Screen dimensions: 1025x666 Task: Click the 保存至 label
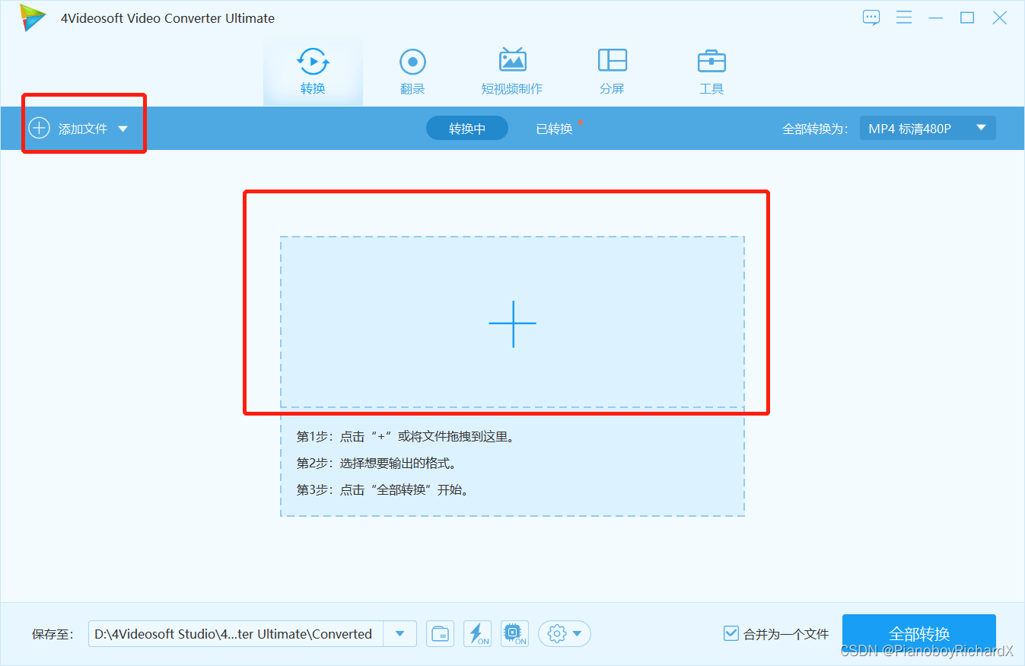tap(53, 634)
